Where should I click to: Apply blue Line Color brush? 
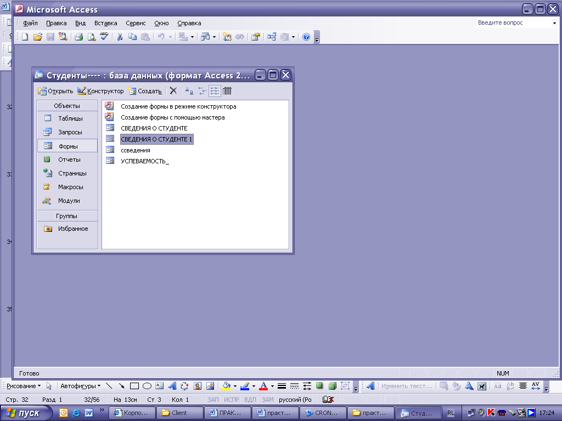(245, 386)
